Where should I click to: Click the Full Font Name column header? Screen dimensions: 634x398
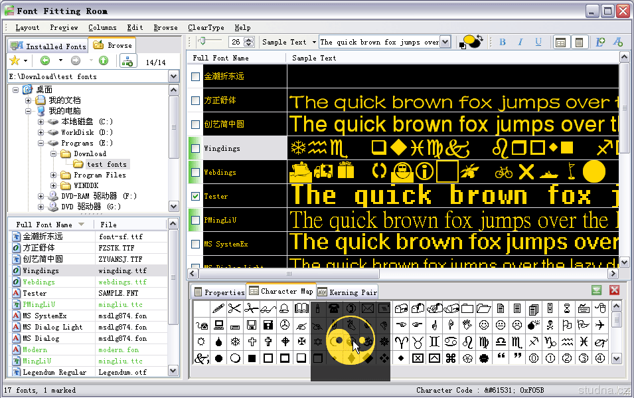44,225
